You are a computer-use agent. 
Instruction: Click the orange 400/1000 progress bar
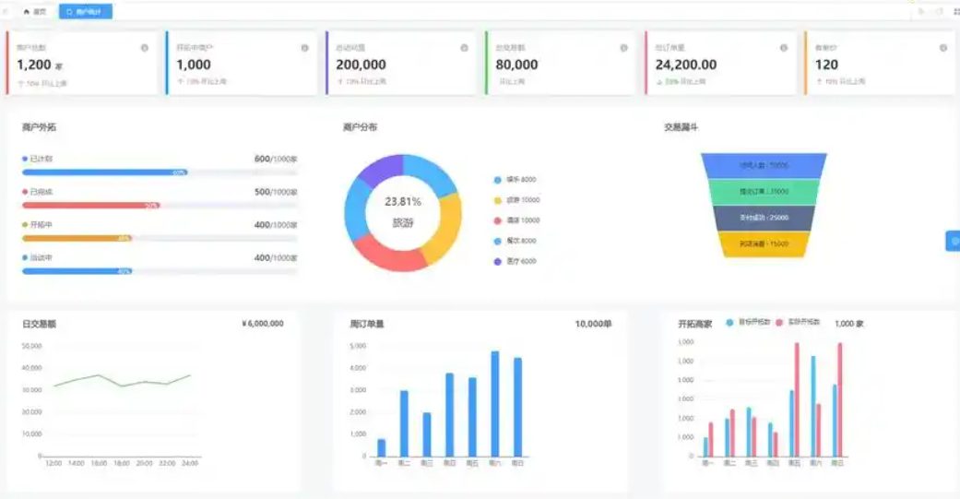click(x=160, y=239)
